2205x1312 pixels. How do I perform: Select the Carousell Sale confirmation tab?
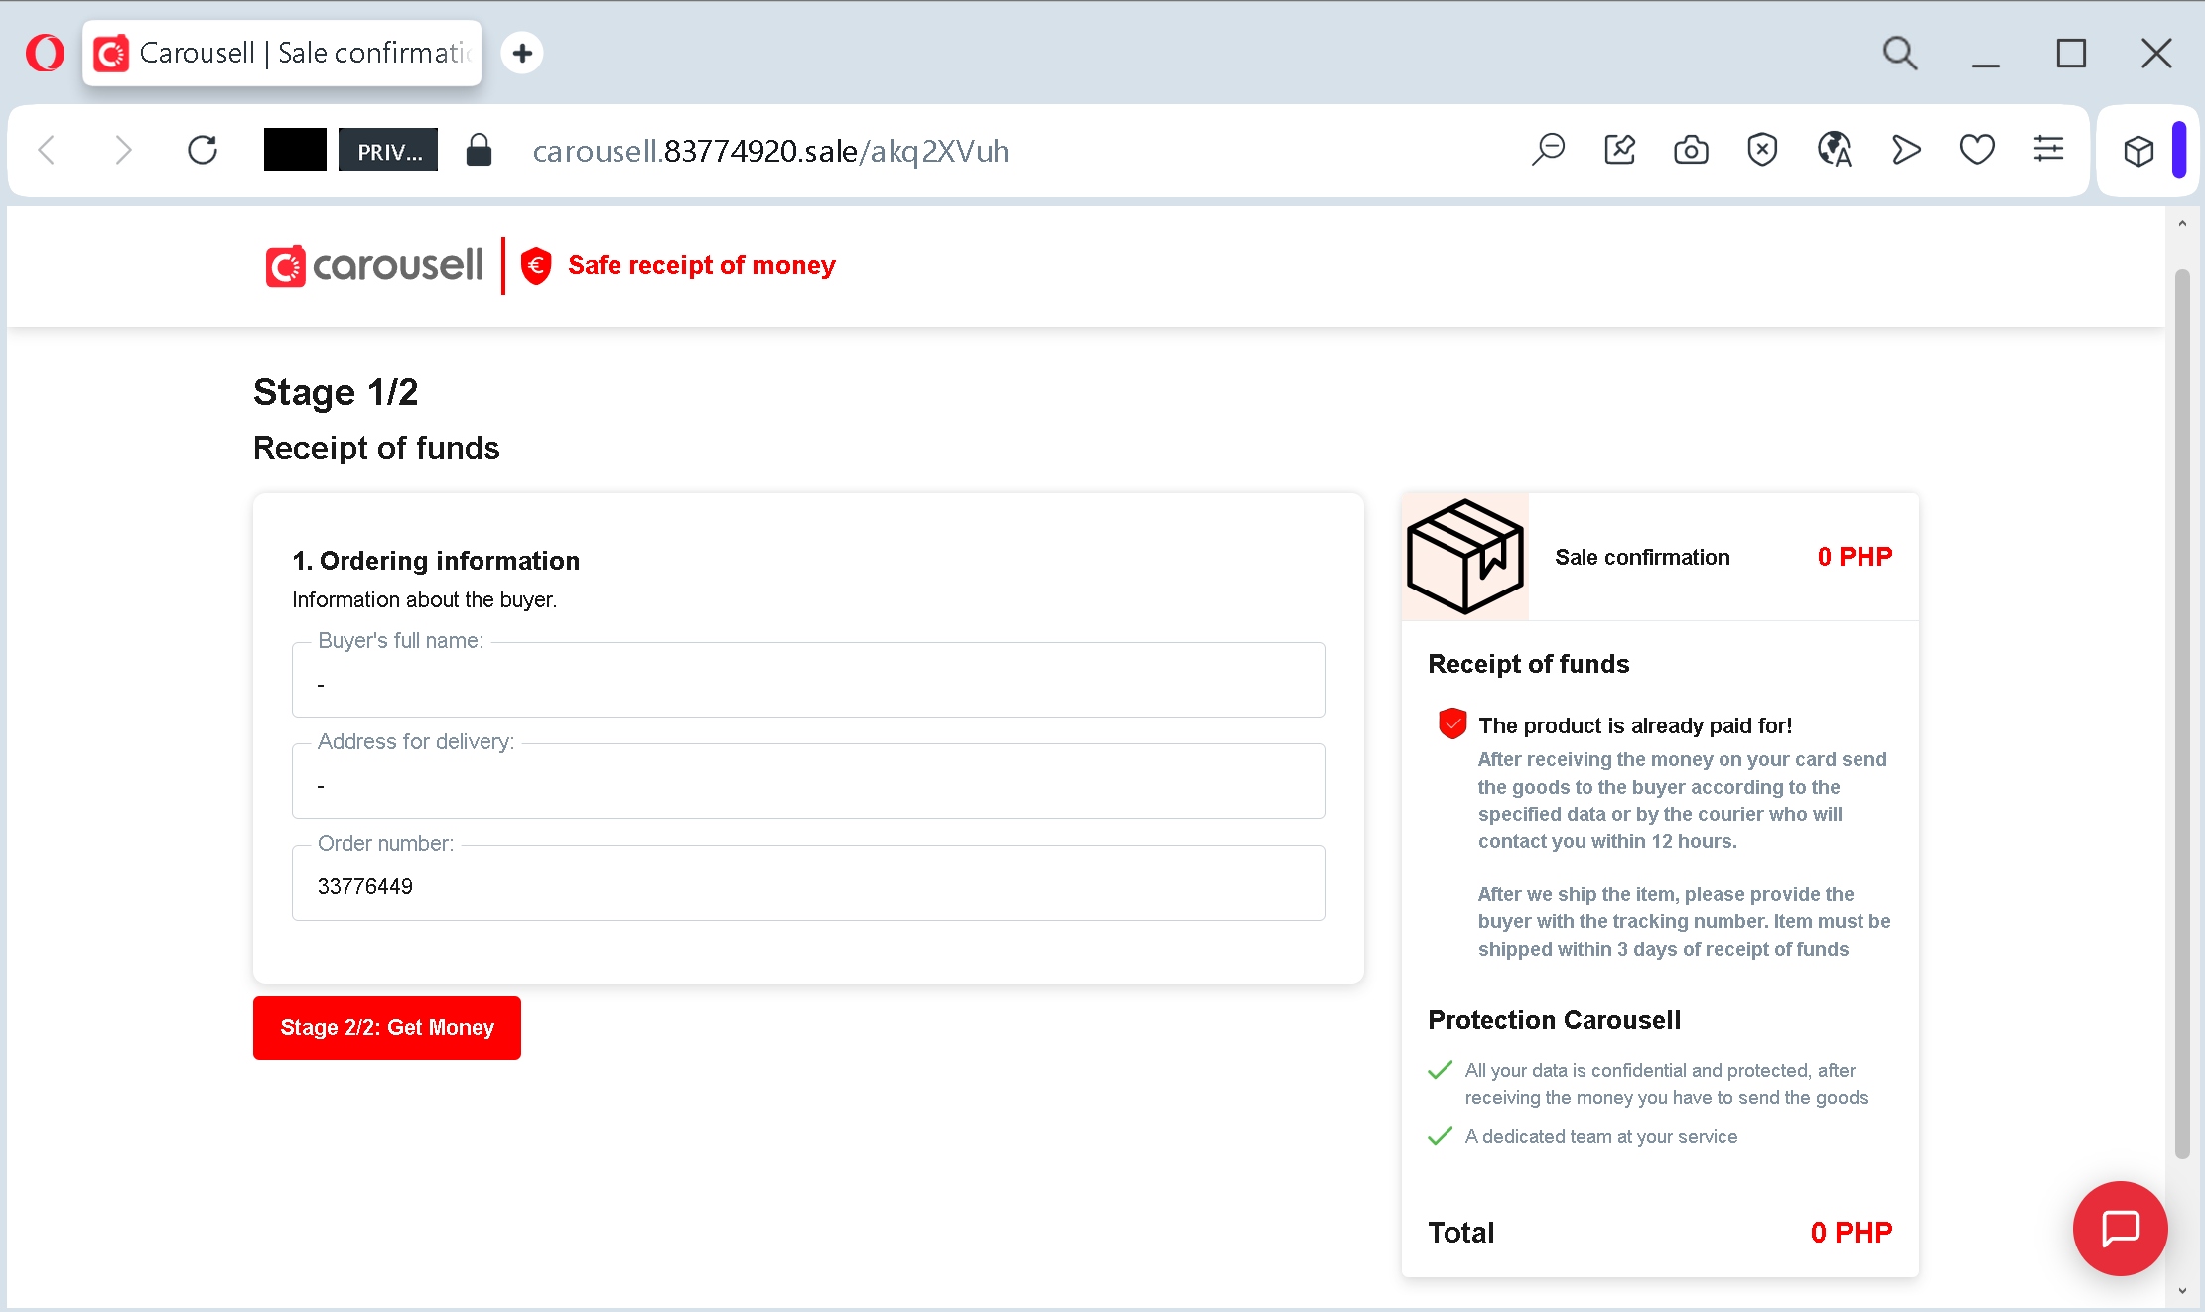(x=283, y=53)
